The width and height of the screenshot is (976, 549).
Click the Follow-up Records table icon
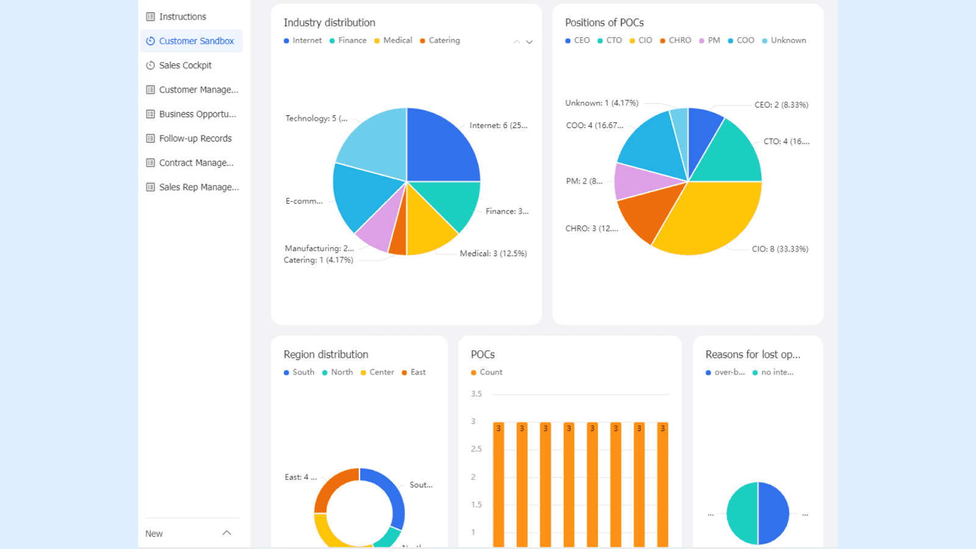point(151,138)
